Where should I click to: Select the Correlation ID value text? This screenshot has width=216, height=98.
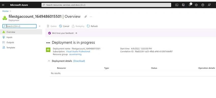tap(154, 52)
